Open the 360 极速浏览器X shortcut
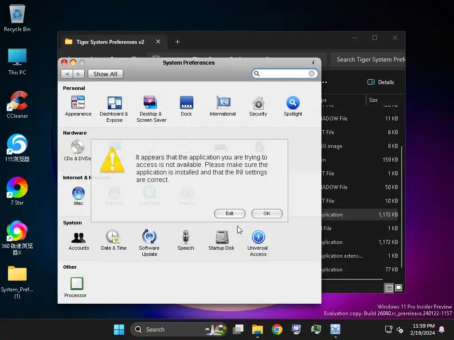Image resolution: width=454 pixels, height=340 pixels. click(x=17, y=238)
